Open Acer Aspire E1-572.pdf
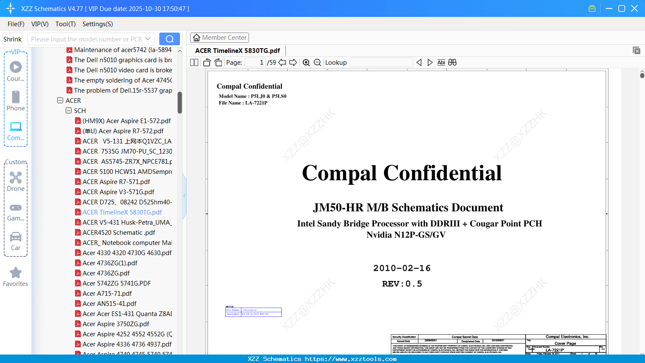The height and width of the screenshot is (363, 645). click(127, 121)
